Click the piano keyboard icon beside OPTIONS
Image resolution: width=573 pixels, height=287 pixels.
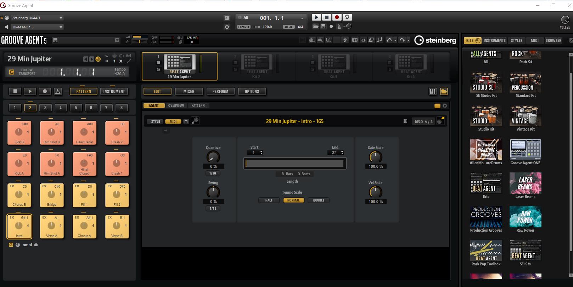click(433, 91)
